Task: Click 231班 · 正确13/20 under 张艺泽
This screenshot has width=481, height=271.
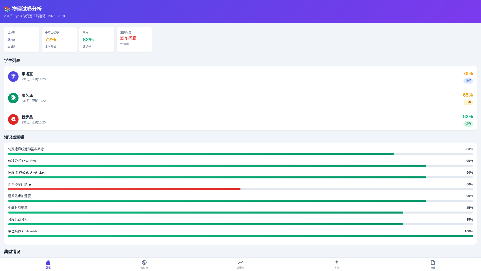Action: pyautogui.click(x=34, y=101)
